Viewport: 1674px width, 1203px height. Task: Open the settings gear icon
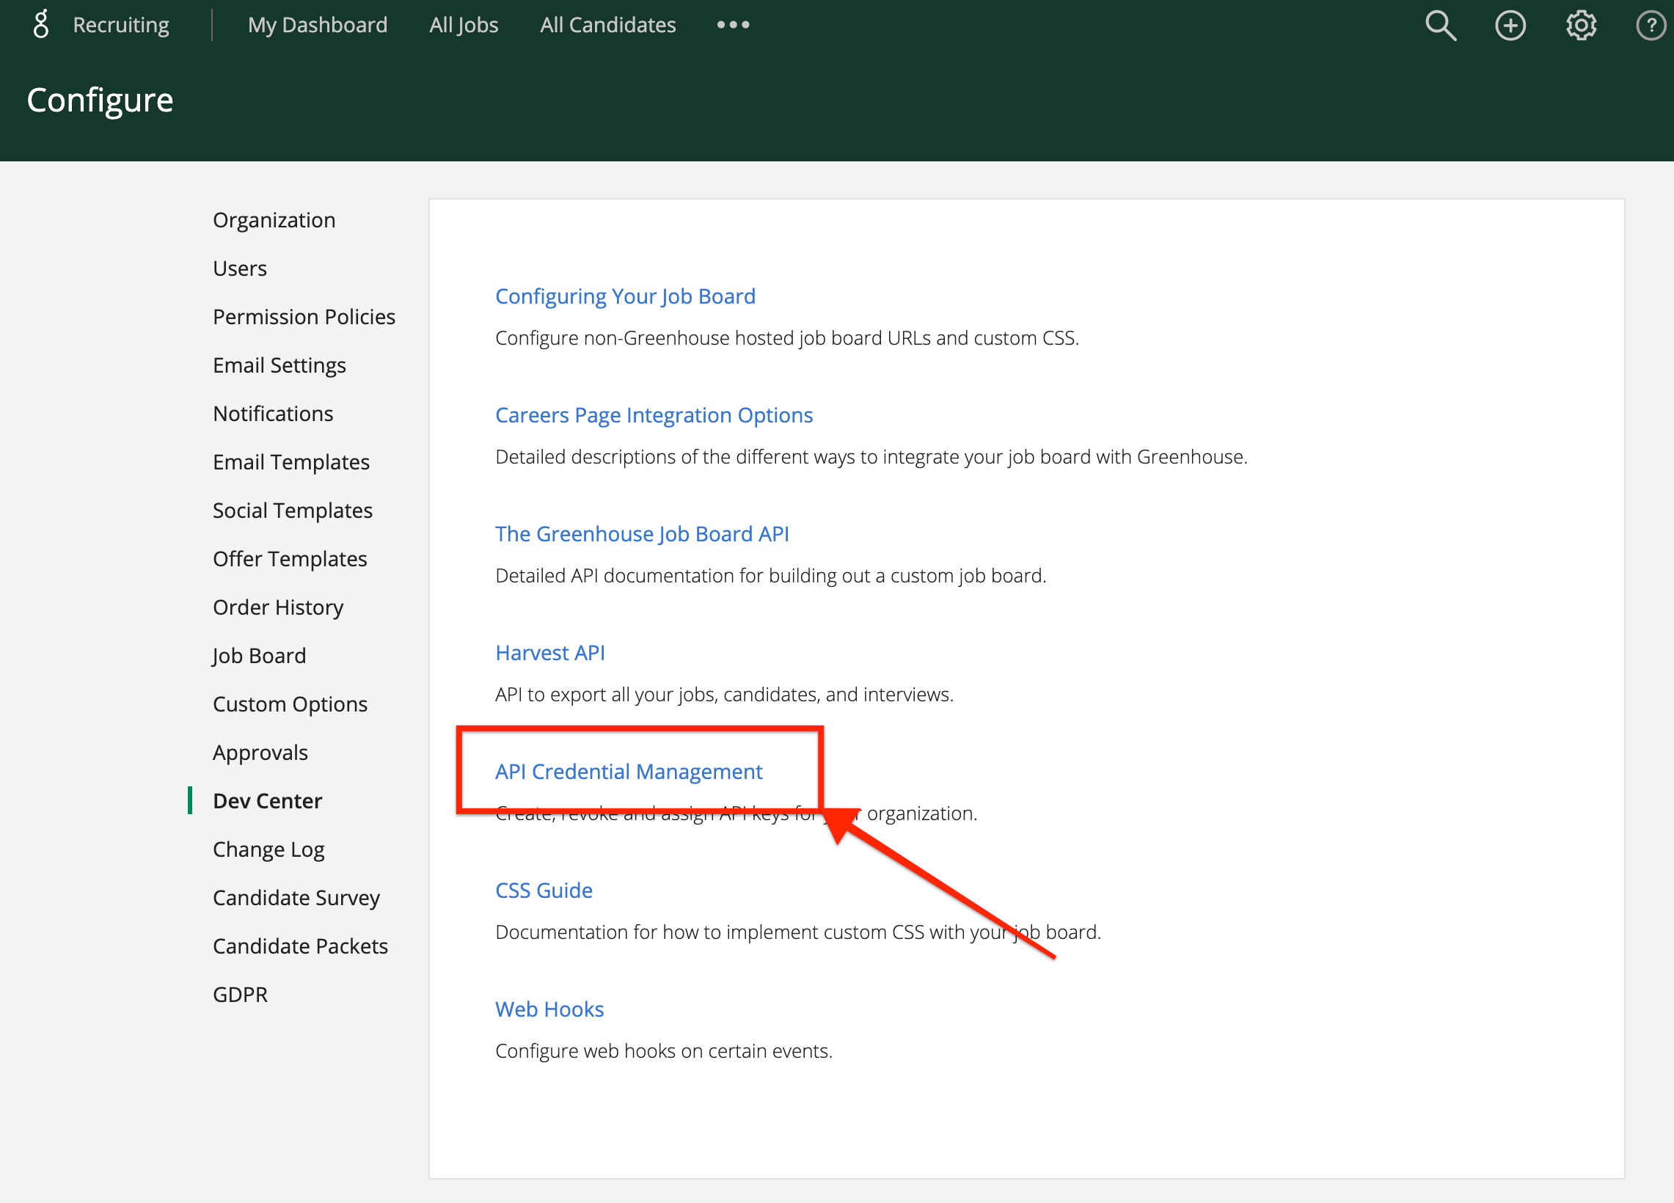pyautogui.click(x=1581, y=25)
